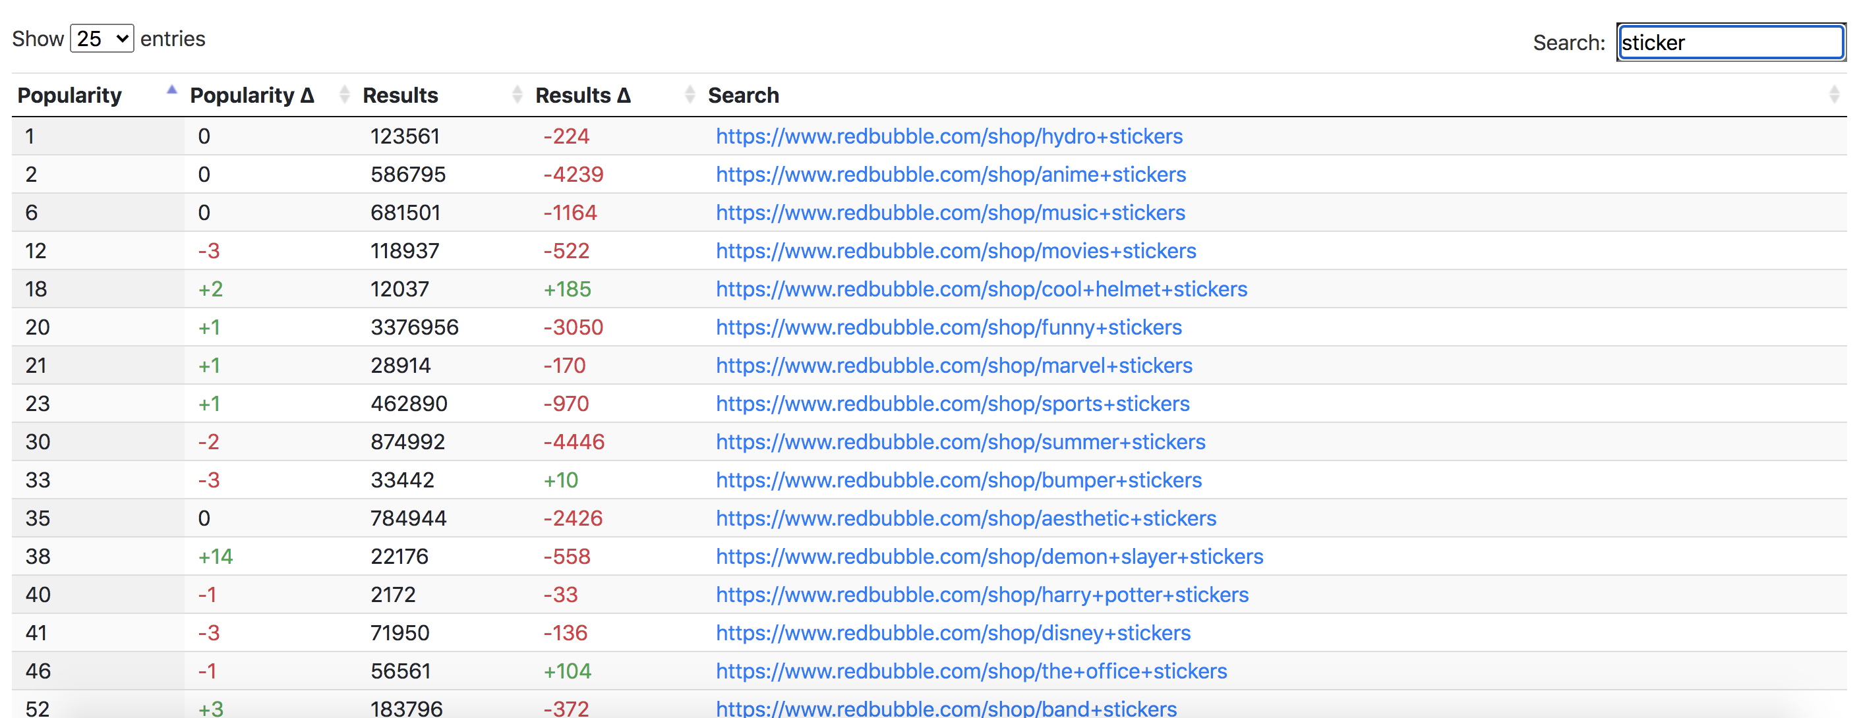Sort by the Search column header text
The width and height of the screenshot is (1859, 718).
(x=742, y=95)
